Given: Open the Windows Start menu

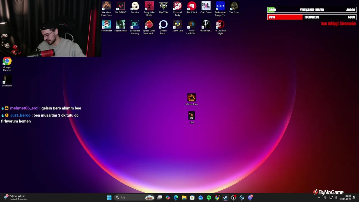Looking at the screenshot, I should pyautogui.click(x=109, y=198).
